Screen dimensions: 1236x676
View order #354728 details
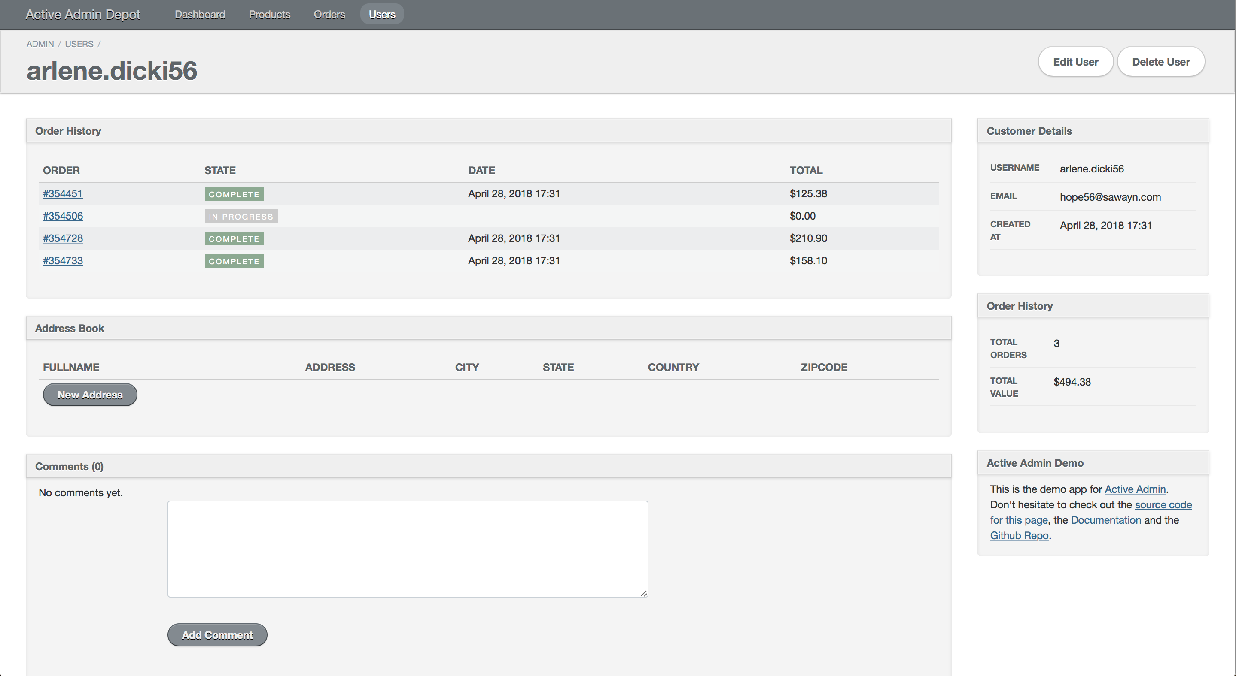[62, 238]
